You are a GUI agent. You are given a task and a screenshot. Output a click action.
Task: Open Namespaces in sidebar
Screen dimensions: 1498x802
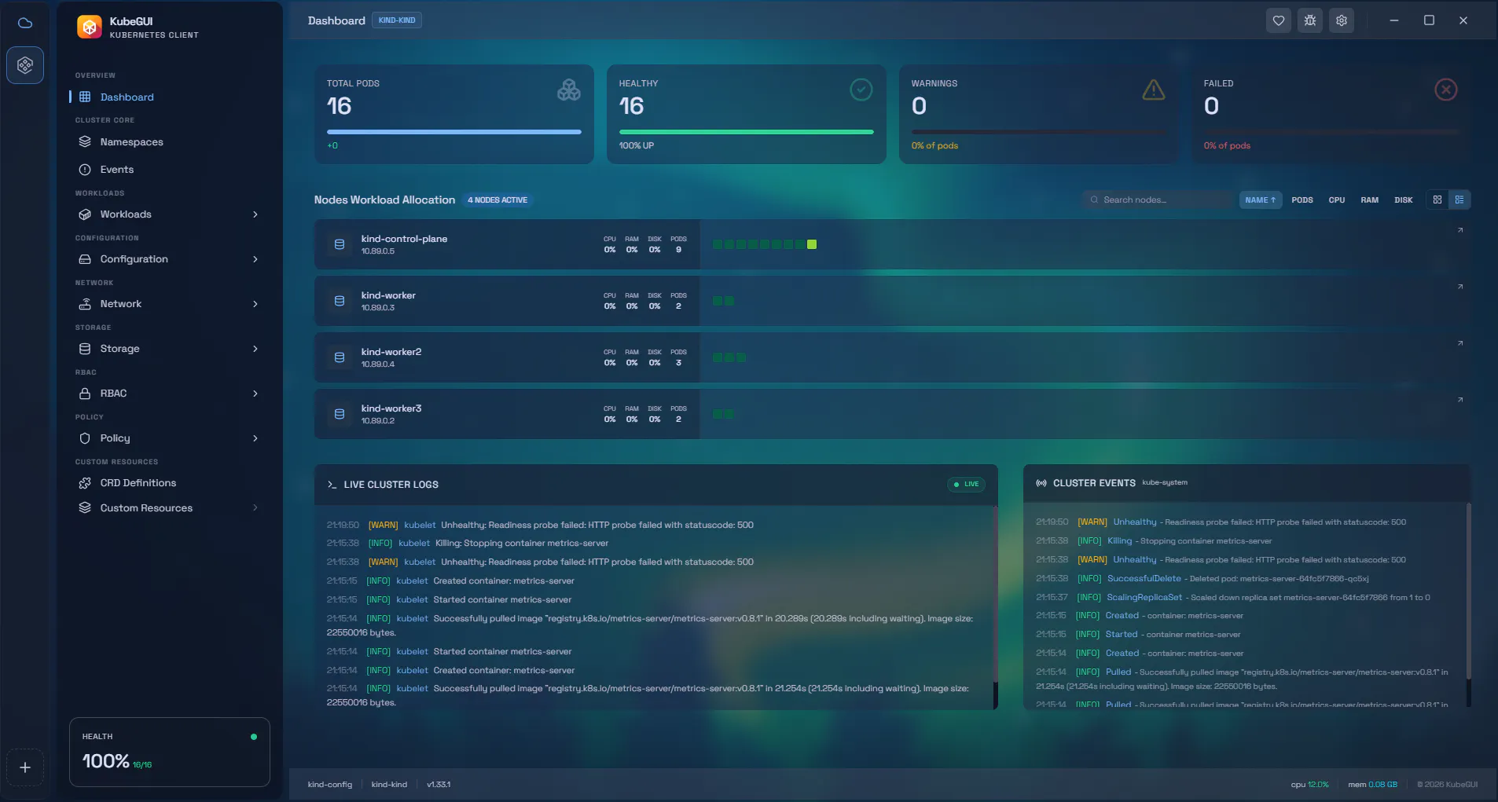(x=168, y=142)
